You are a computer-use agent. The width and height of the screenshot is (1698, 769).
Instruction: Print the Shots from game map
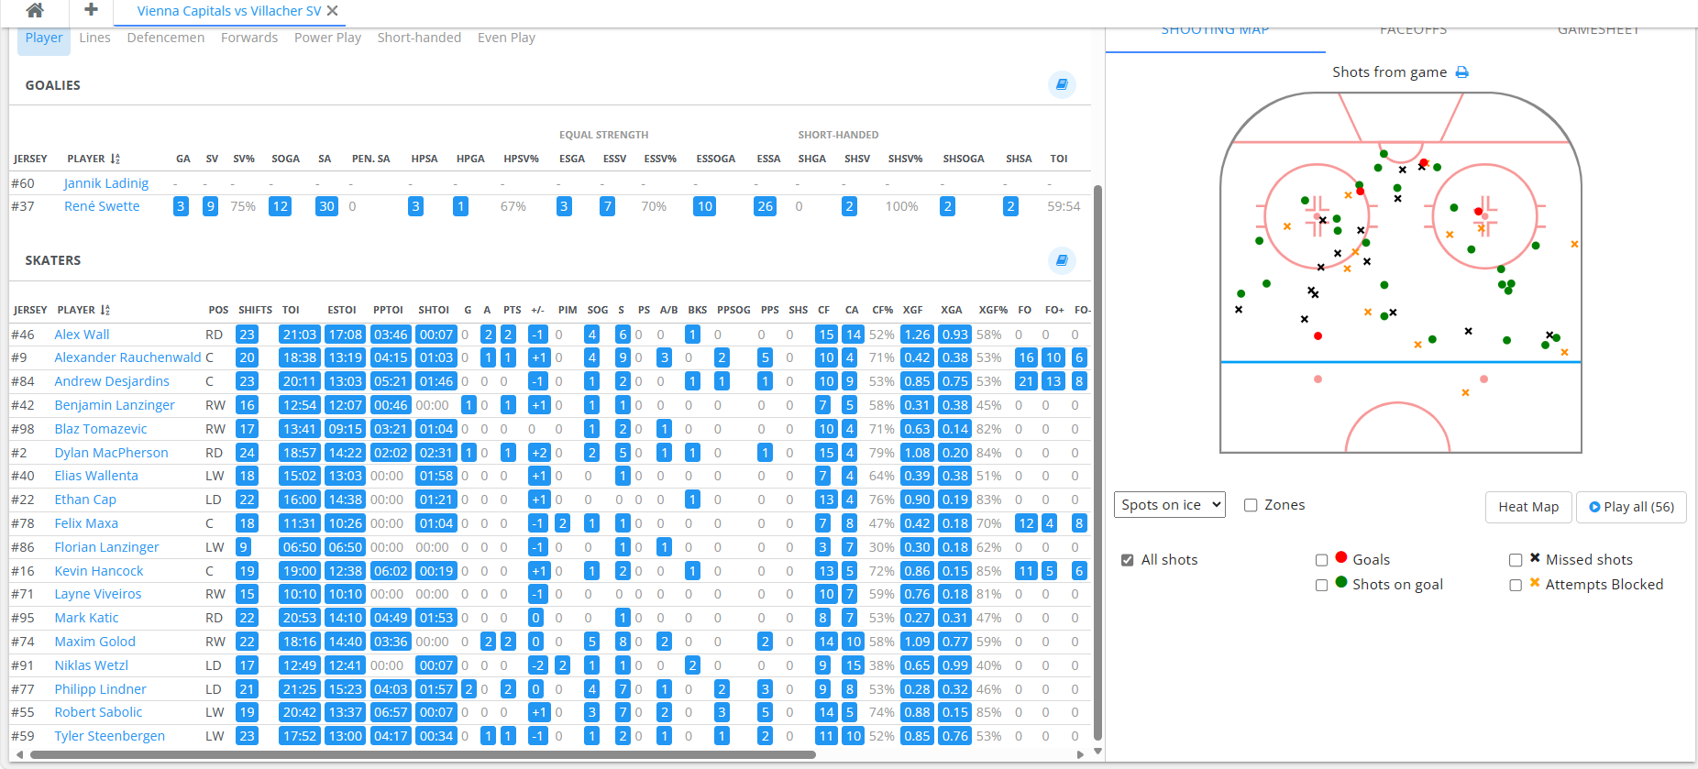[1462, 72]
